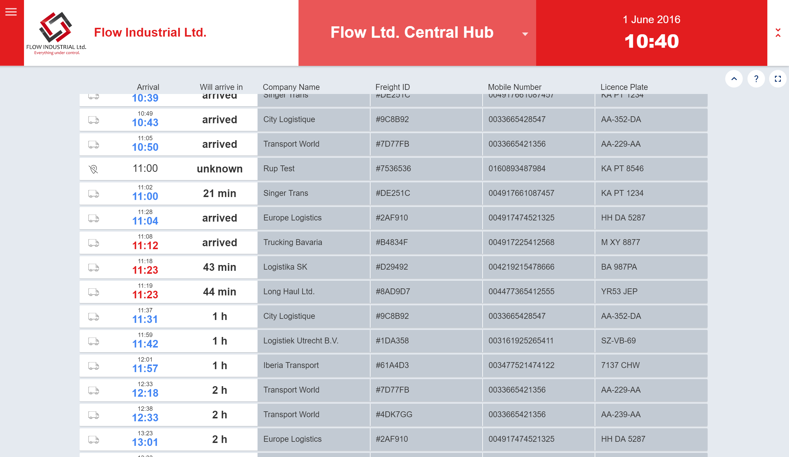The height and width of the screenshot is (457, 789).
Task: Open the Flow Ltd. Central Hub dropdown
Action: 412,32
